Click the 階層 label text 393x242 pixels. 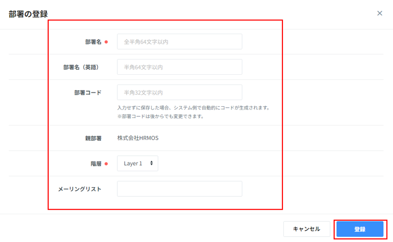(96, 164)
